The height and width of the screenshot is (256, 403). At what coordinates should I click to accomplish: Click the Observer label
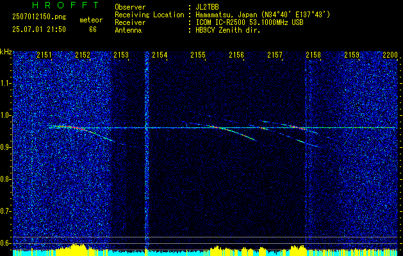click(x=130, y=7)
